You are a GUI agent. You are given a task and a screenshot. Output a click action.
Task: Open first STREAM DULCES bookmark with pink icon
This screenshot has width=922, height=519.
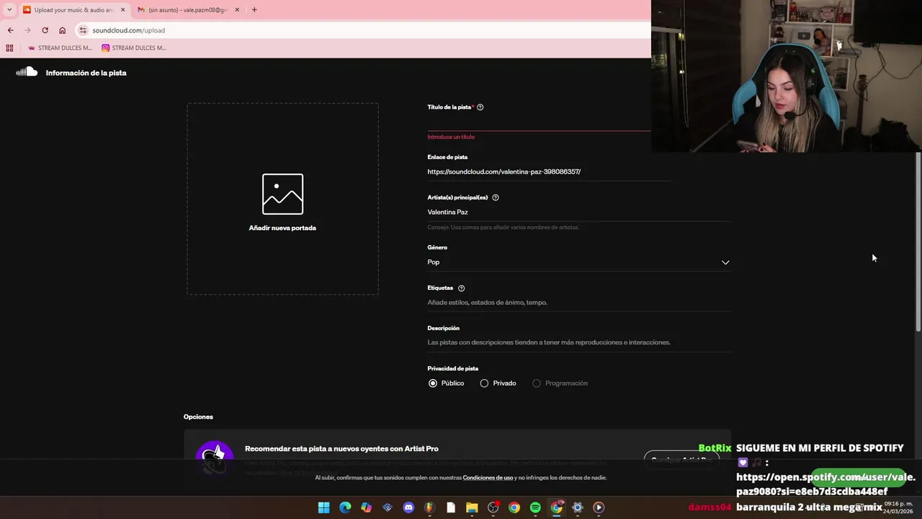(x=60, y=48)
